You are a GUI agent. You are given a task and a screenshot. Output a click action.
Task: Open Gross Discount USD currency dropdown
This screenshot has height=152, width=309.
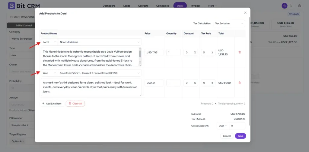tap(223, 126)
